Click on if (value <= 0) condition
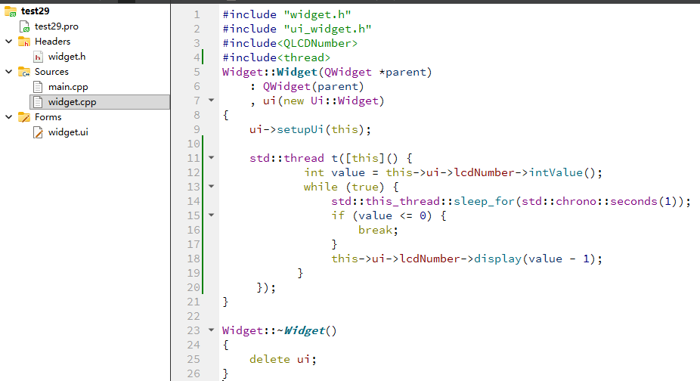The width and height of the screenshot is (700, 381). tap(382, 215)
